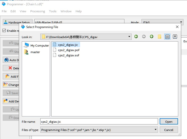Open the Edit menu in Programmer
This screenshot has height=139, width=187.
pyautogui.click(x=13, y=11)
